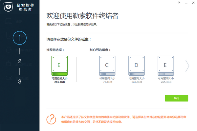Click the 推荐您选择 label
This screenshot has width=197, height=131.
[55, 50]
